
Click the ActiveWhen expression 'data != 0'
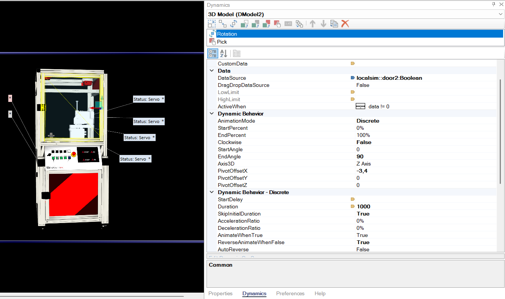click(x=379, y=106)
